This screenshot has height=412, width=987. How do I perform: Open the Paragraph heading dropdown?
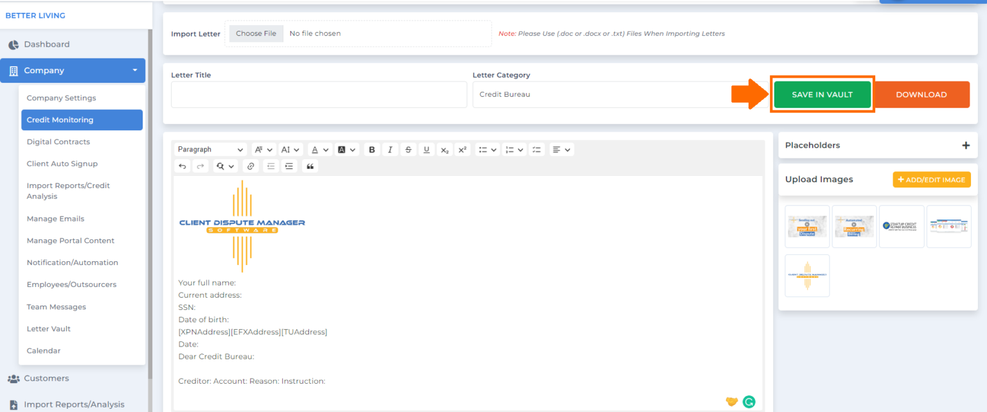pos(210,150)
